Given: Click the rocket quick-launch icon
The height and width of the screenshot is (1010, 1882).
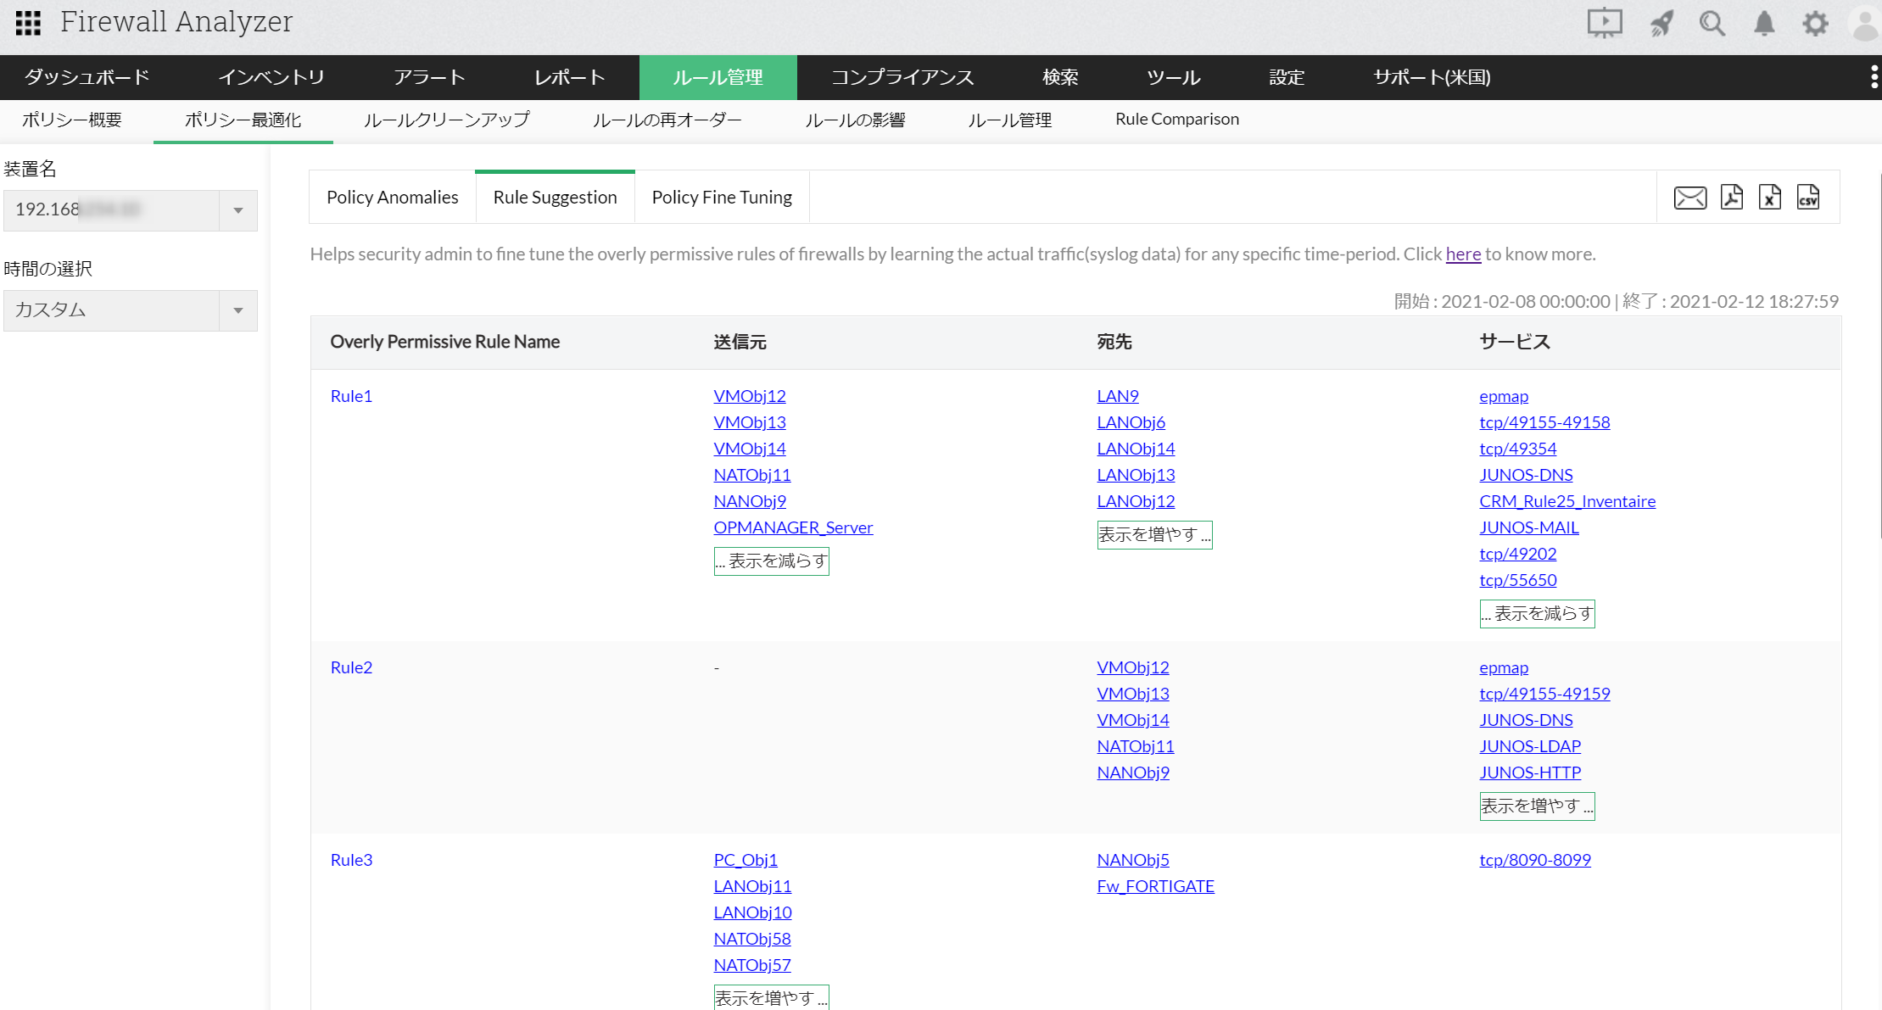Looking at the screenshot, I should coord(1661,23).
